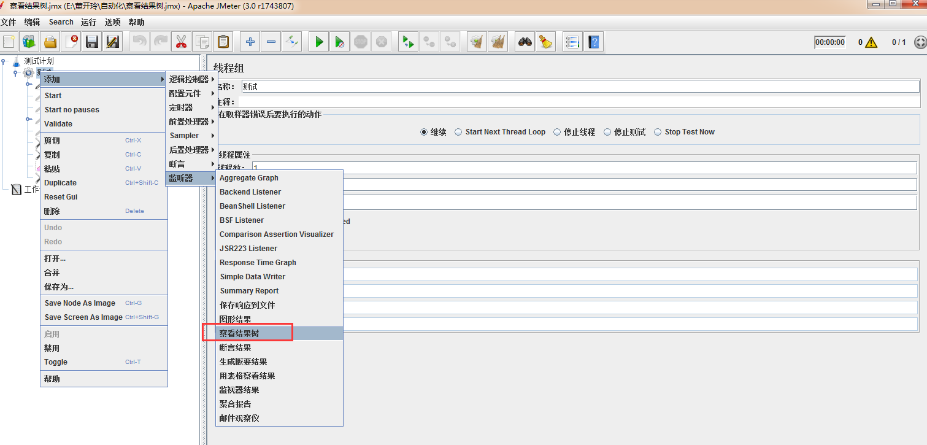The image size is (927, 445).
Task: Select the 停止线程 radio button
Action: pos(557,132)
